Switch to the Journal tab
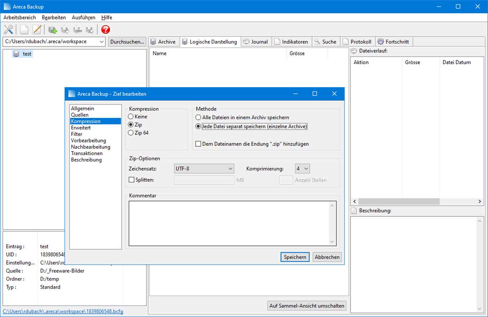The width and height of the screenshot is (488, 317). pyautogui.click(x=256, y=42)
